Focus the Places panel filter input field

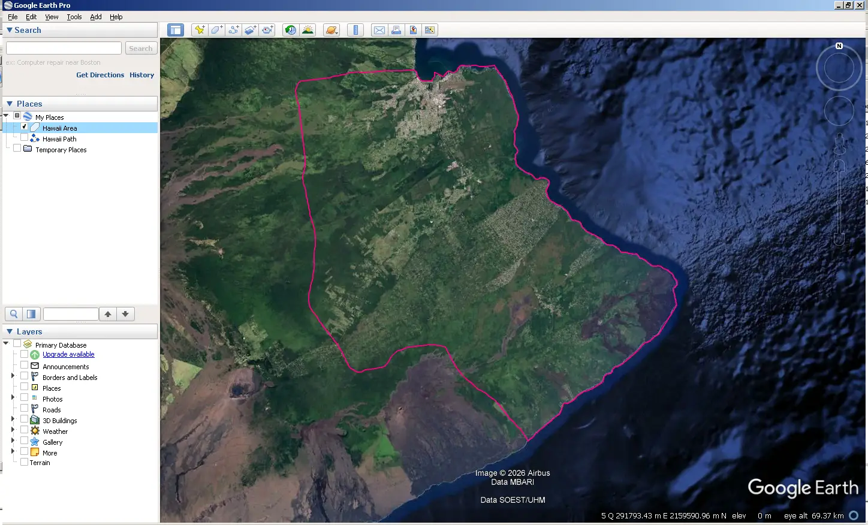[x=71, y=314]
